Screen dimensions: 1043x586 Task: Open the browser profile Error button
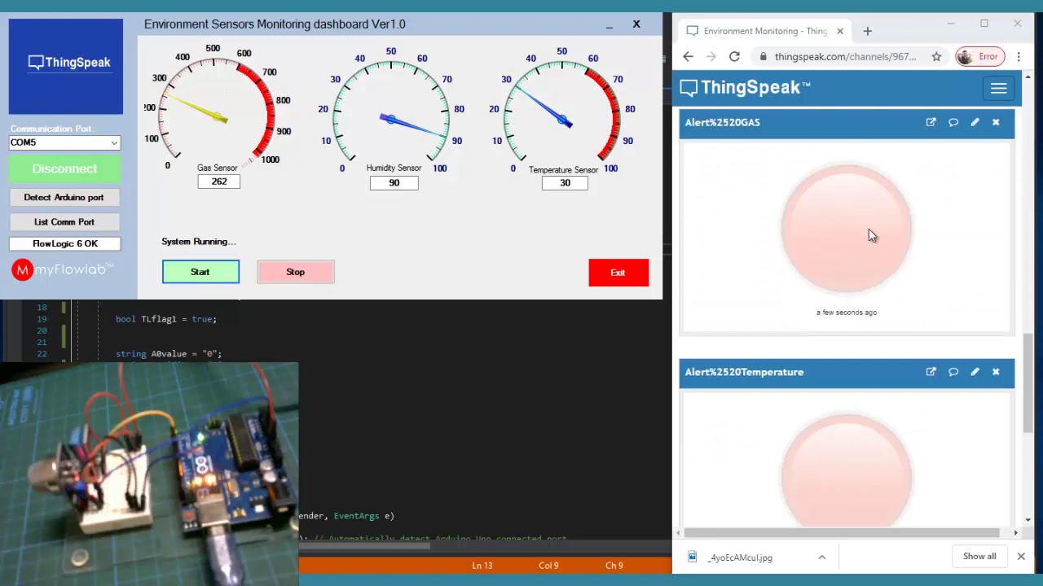click(979, 56)
